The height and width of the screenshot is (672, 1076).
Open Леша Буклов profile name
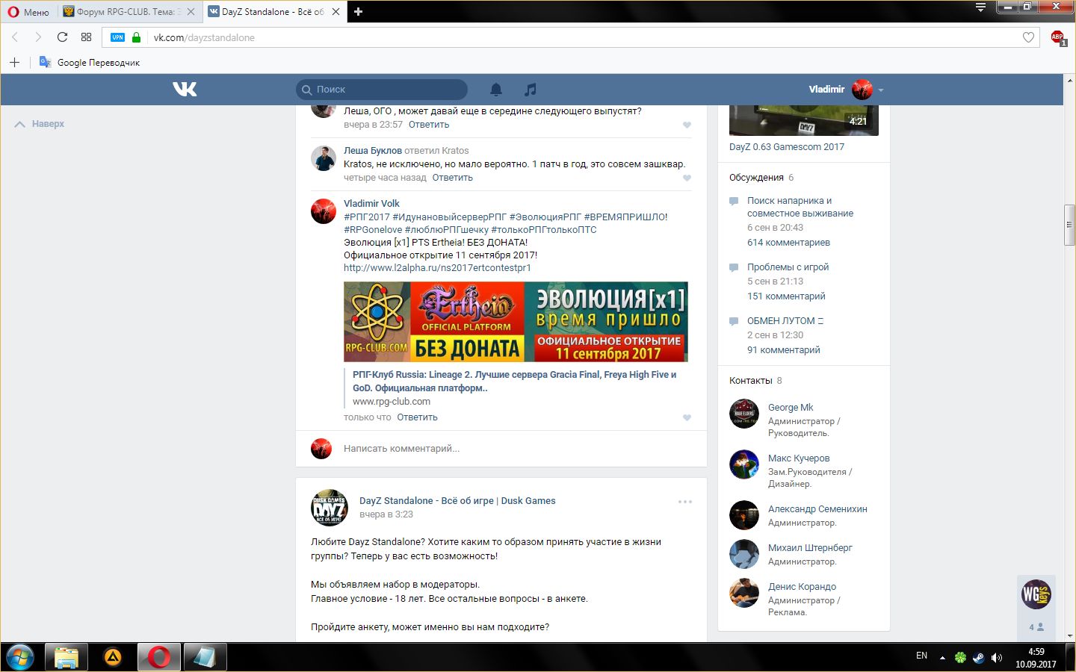373,150
